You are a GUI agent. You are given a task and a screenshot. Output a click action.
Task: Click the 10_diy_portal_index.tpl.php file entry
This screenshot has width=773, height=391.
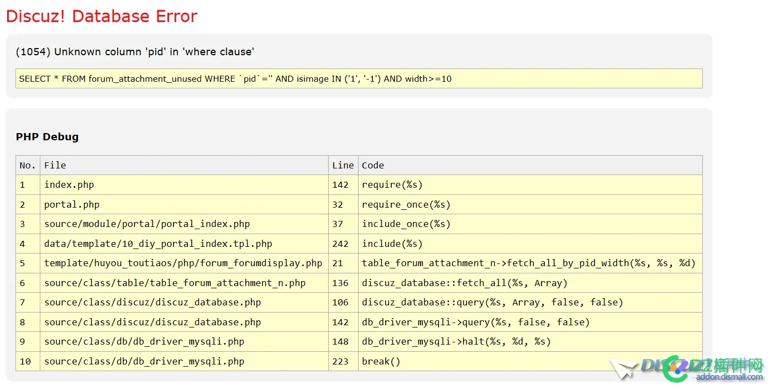158,244
